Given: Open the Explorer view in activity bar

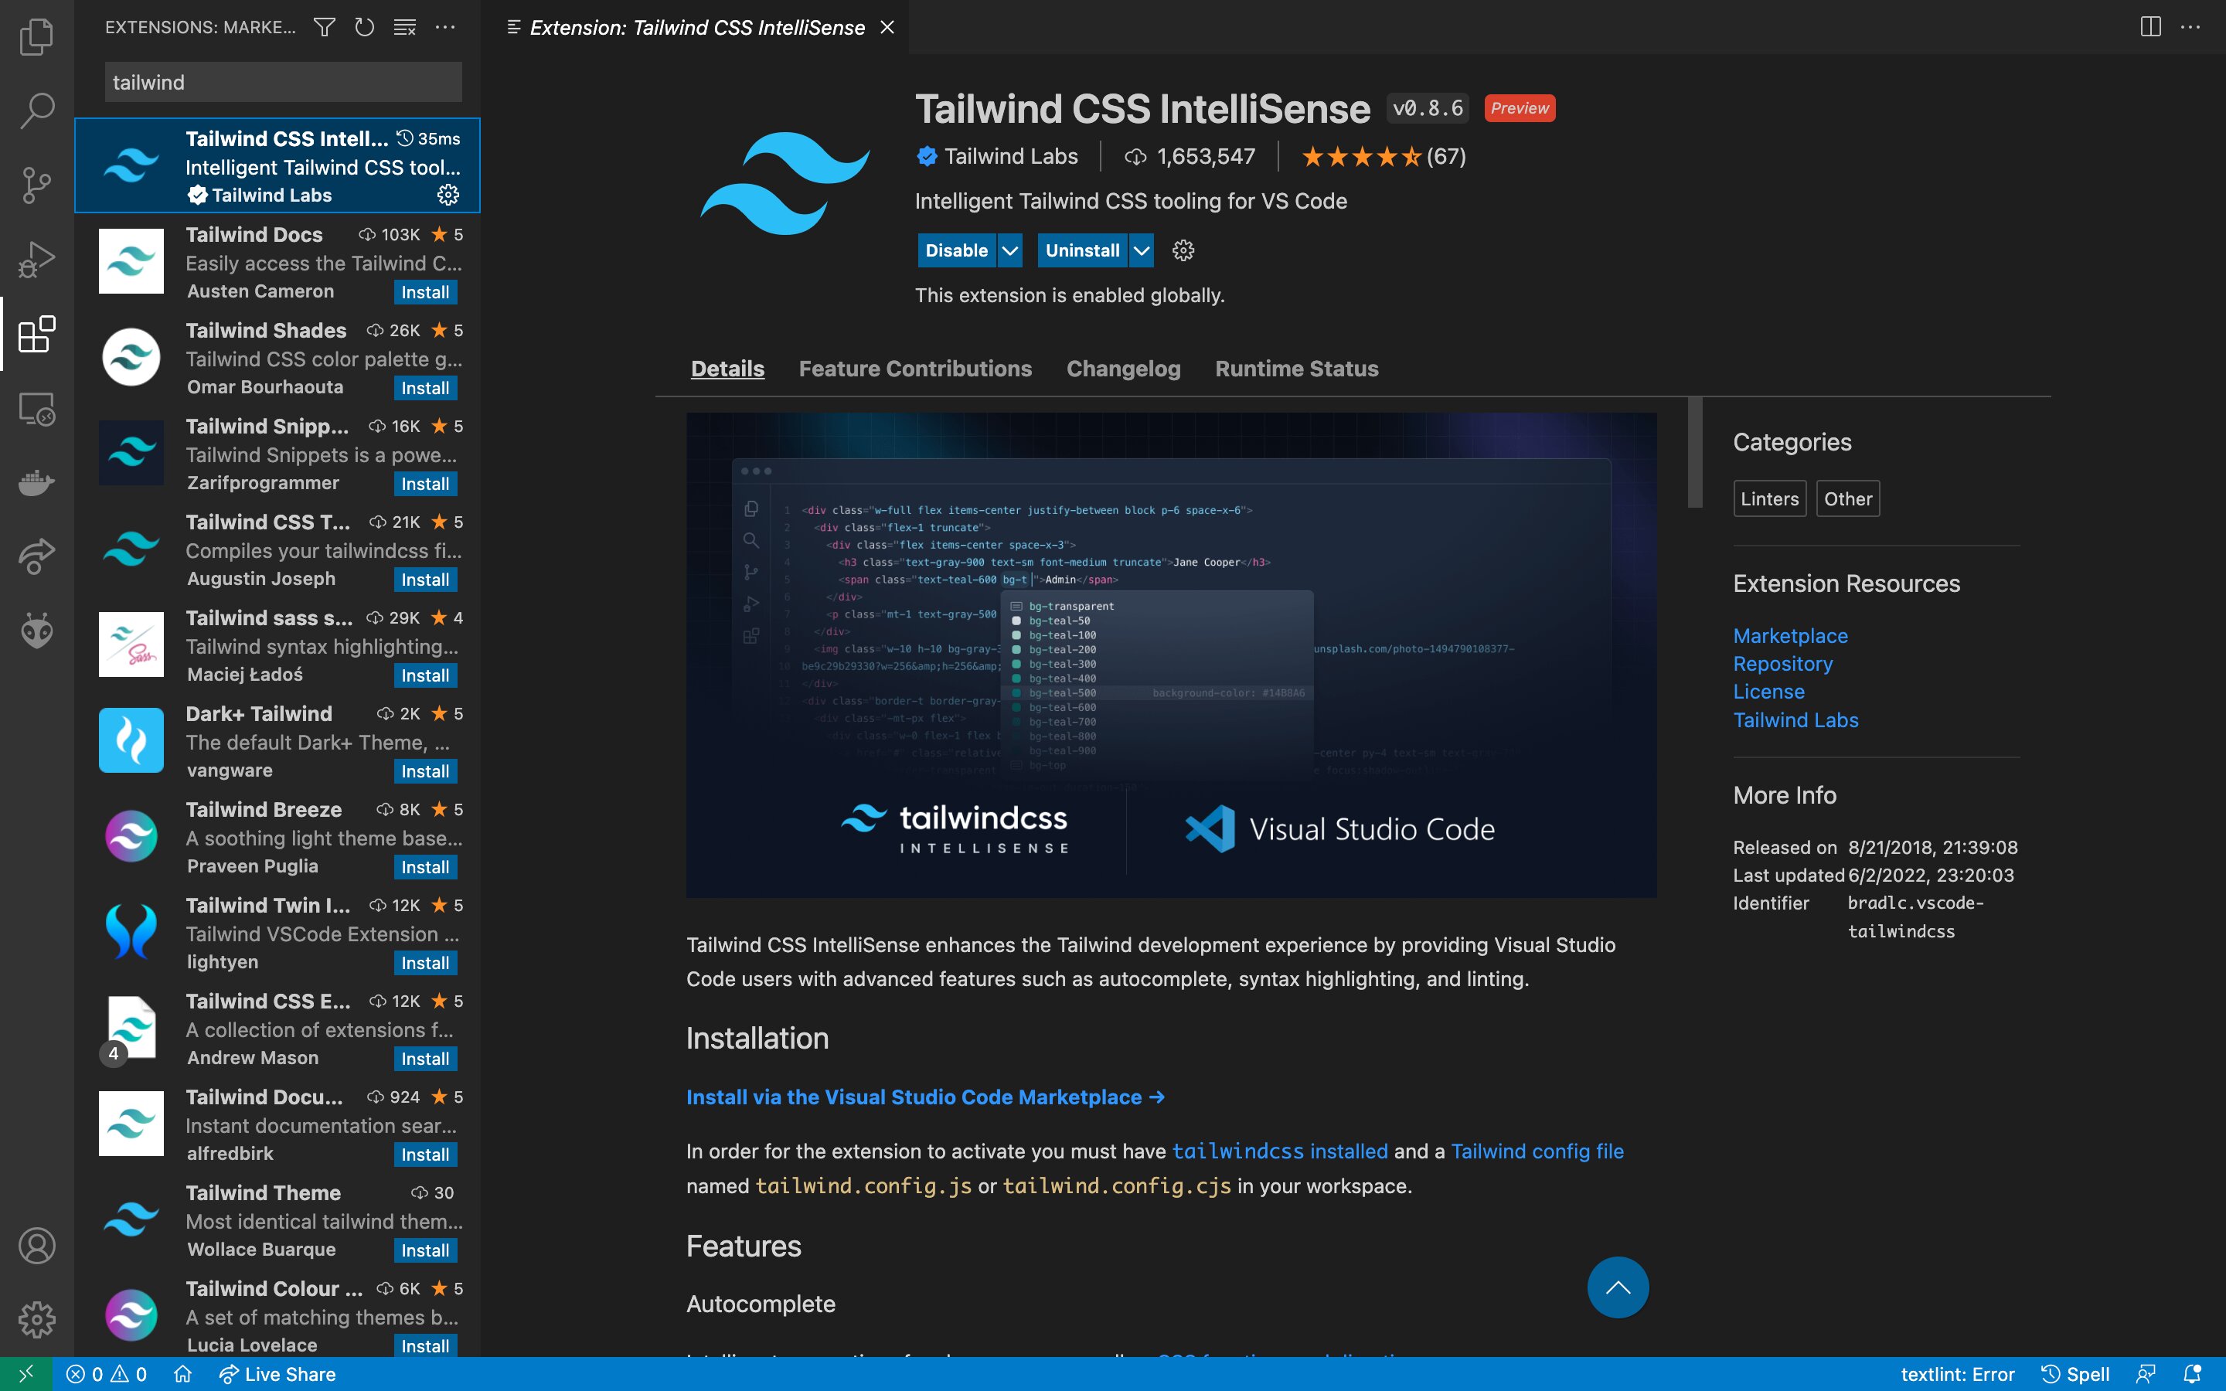Looking at the screenshot, I should point(37,37).
